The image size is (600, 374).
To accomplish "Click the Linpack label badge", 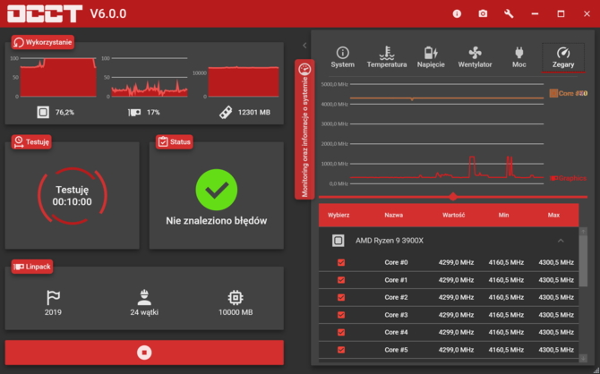I will click(x=32, y=267).
